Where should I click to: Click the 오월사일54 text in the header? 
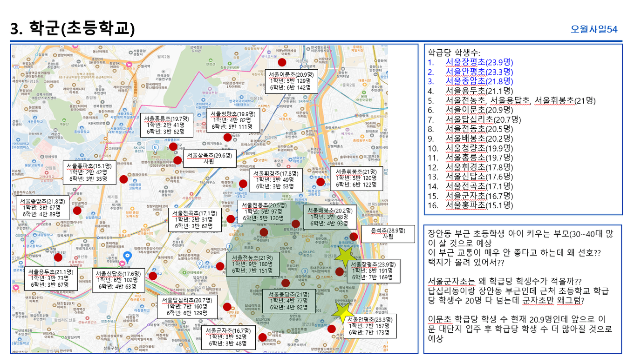[594, 29]
